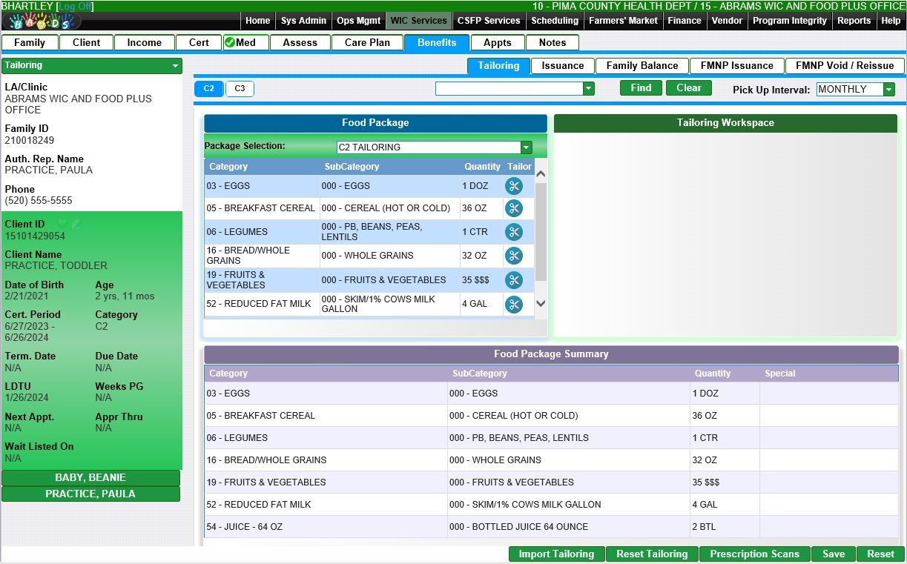Expand the Tailoring sidebar dropdown
The height and width of the screenshot is (564, 907).
pyautogui.click(x=175, y=66)
